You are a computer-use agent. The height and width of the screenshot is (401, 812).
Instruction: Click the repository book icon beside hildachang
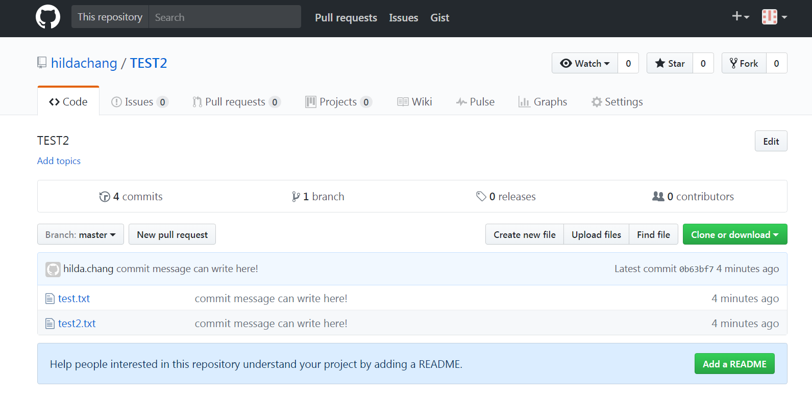point(42,63)
